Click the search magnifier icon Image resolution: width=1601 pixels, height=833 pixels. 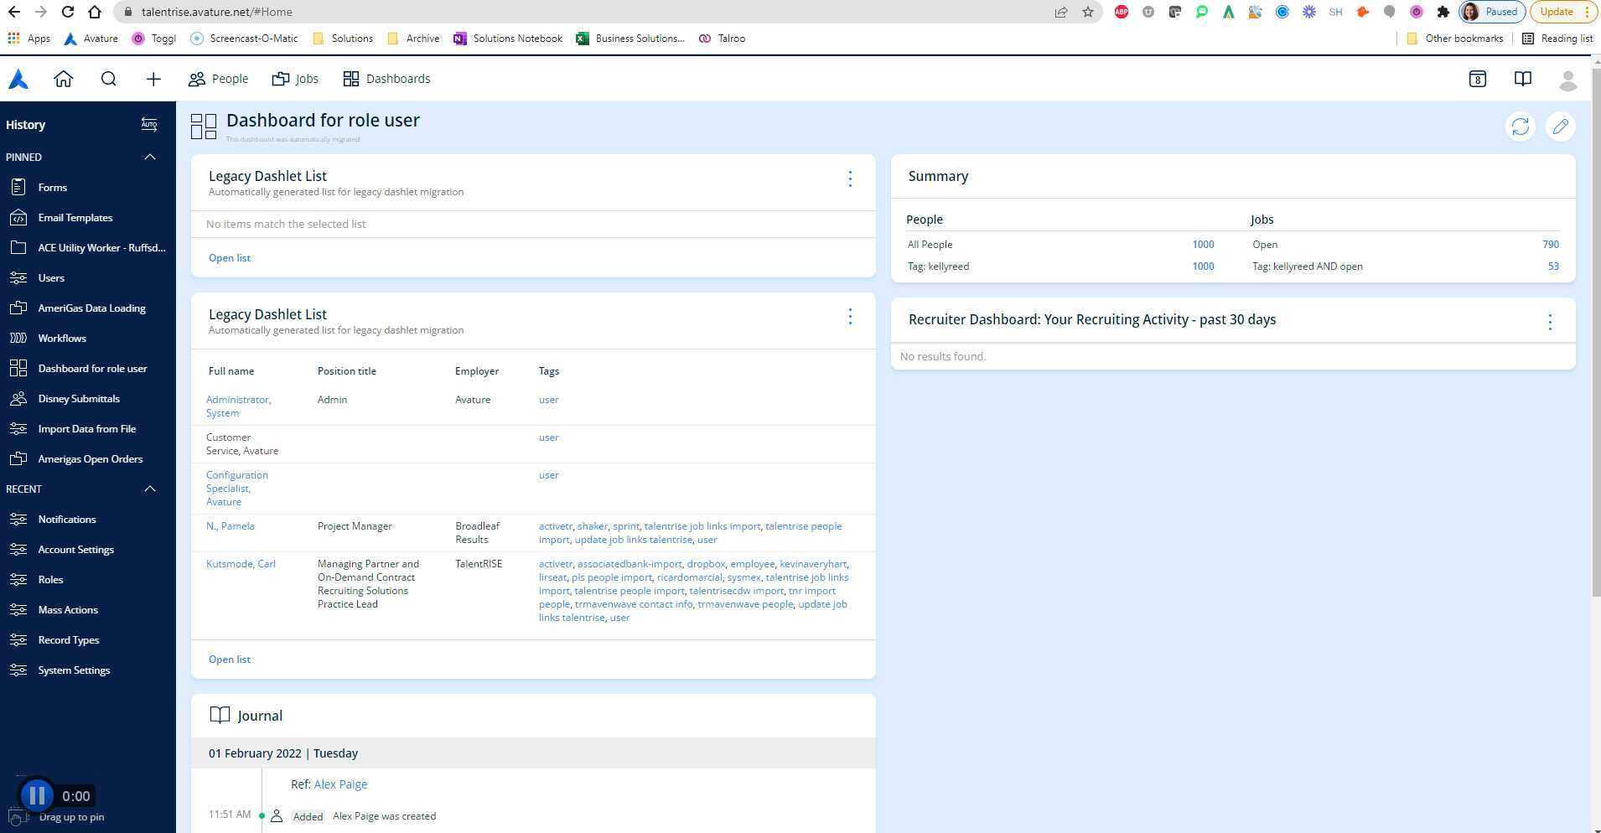[x=109, y=78]
